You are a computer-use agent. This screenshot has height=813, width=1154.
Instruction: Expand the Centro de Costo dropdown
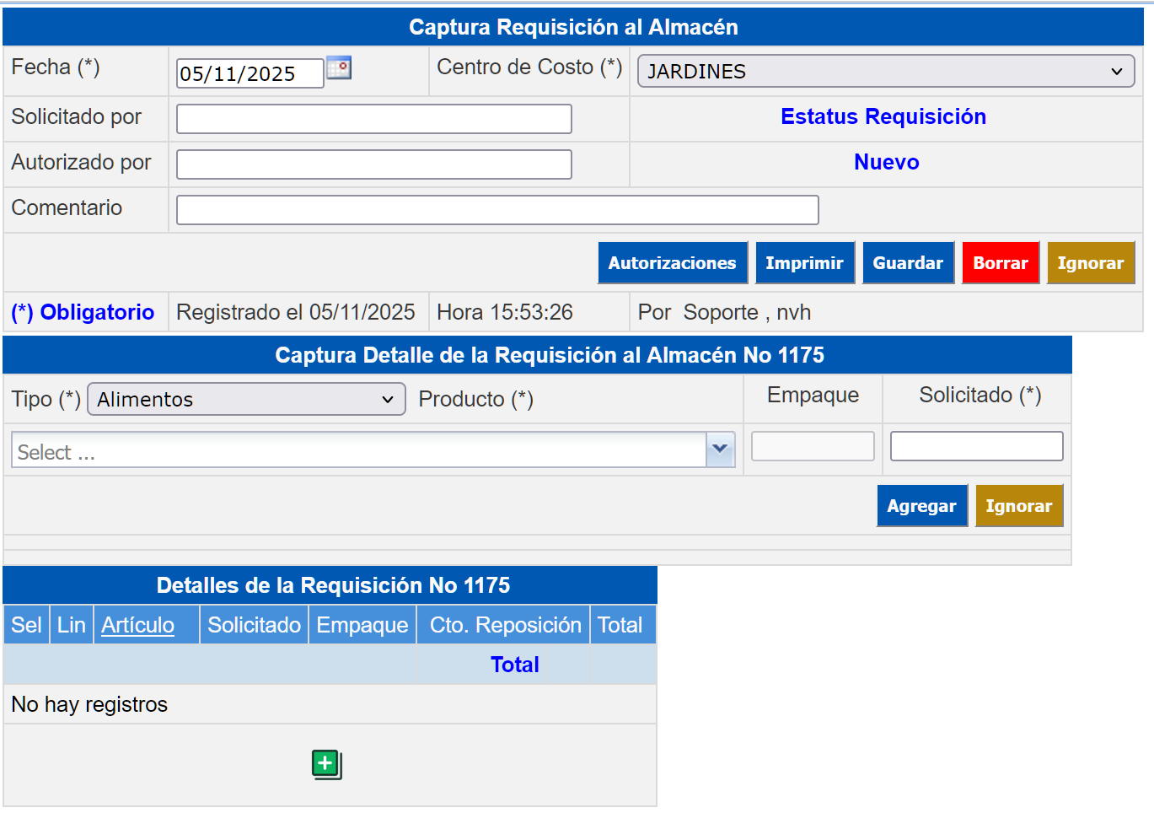pyautogui.click(x=885, y=72)
